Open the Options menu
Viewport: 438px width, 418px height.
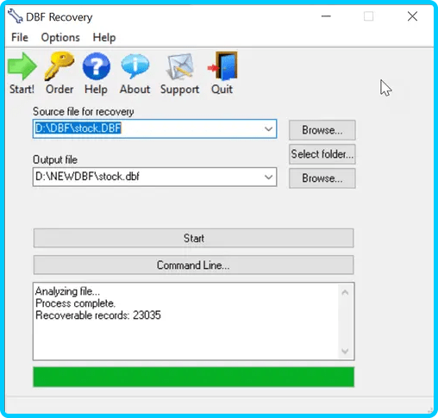coord(60,37)
